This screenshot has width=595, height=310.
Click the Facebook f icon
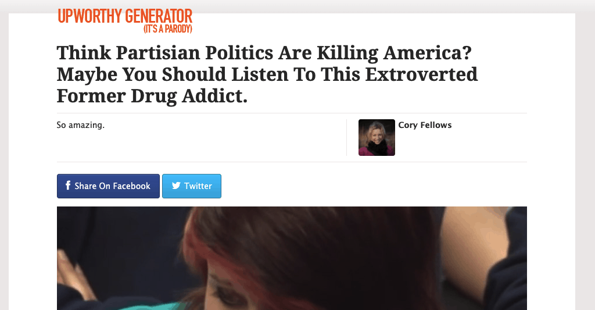click(68, 186)
